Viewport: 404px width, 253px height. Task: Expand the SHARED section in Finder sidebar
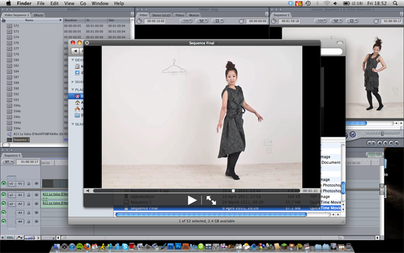pos(73,82)
